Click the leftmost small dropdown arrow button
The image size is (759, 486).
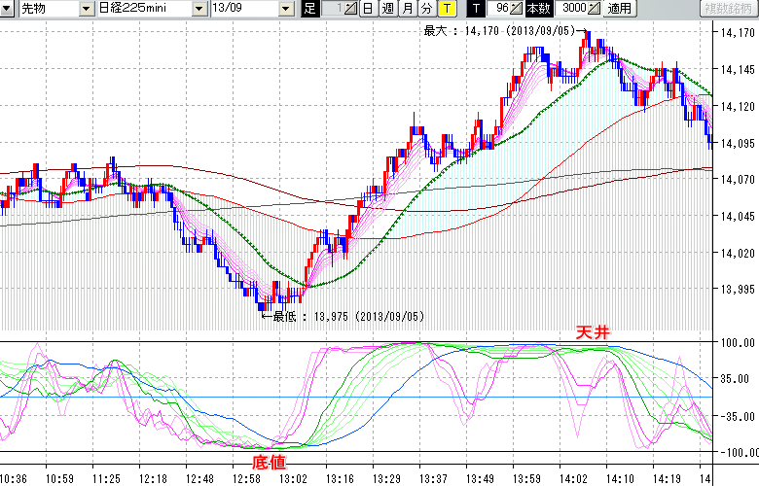click(8, 9)
